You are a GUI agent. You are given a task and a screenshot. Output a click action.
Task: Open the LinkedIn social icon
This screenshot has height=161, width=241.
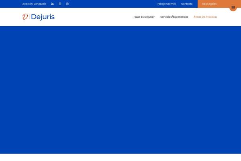click(x=52, y=4)
